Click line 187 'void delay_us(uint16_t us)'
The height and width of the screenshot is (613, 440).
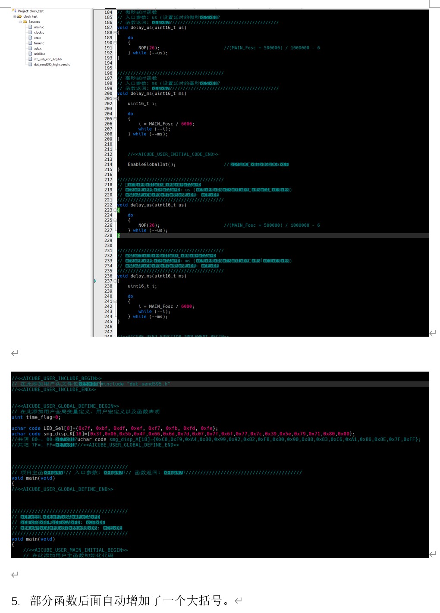tap(152, 28)
